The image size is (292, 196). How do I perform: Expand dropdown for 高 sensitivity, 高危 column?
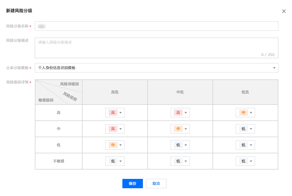115,113
